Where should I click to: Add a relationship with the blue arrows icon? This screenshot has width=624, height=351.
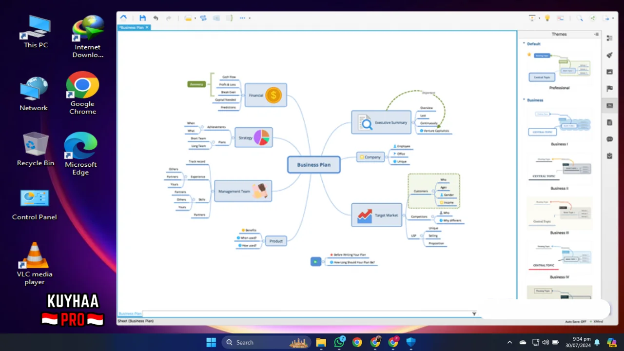tap(203, 18)
